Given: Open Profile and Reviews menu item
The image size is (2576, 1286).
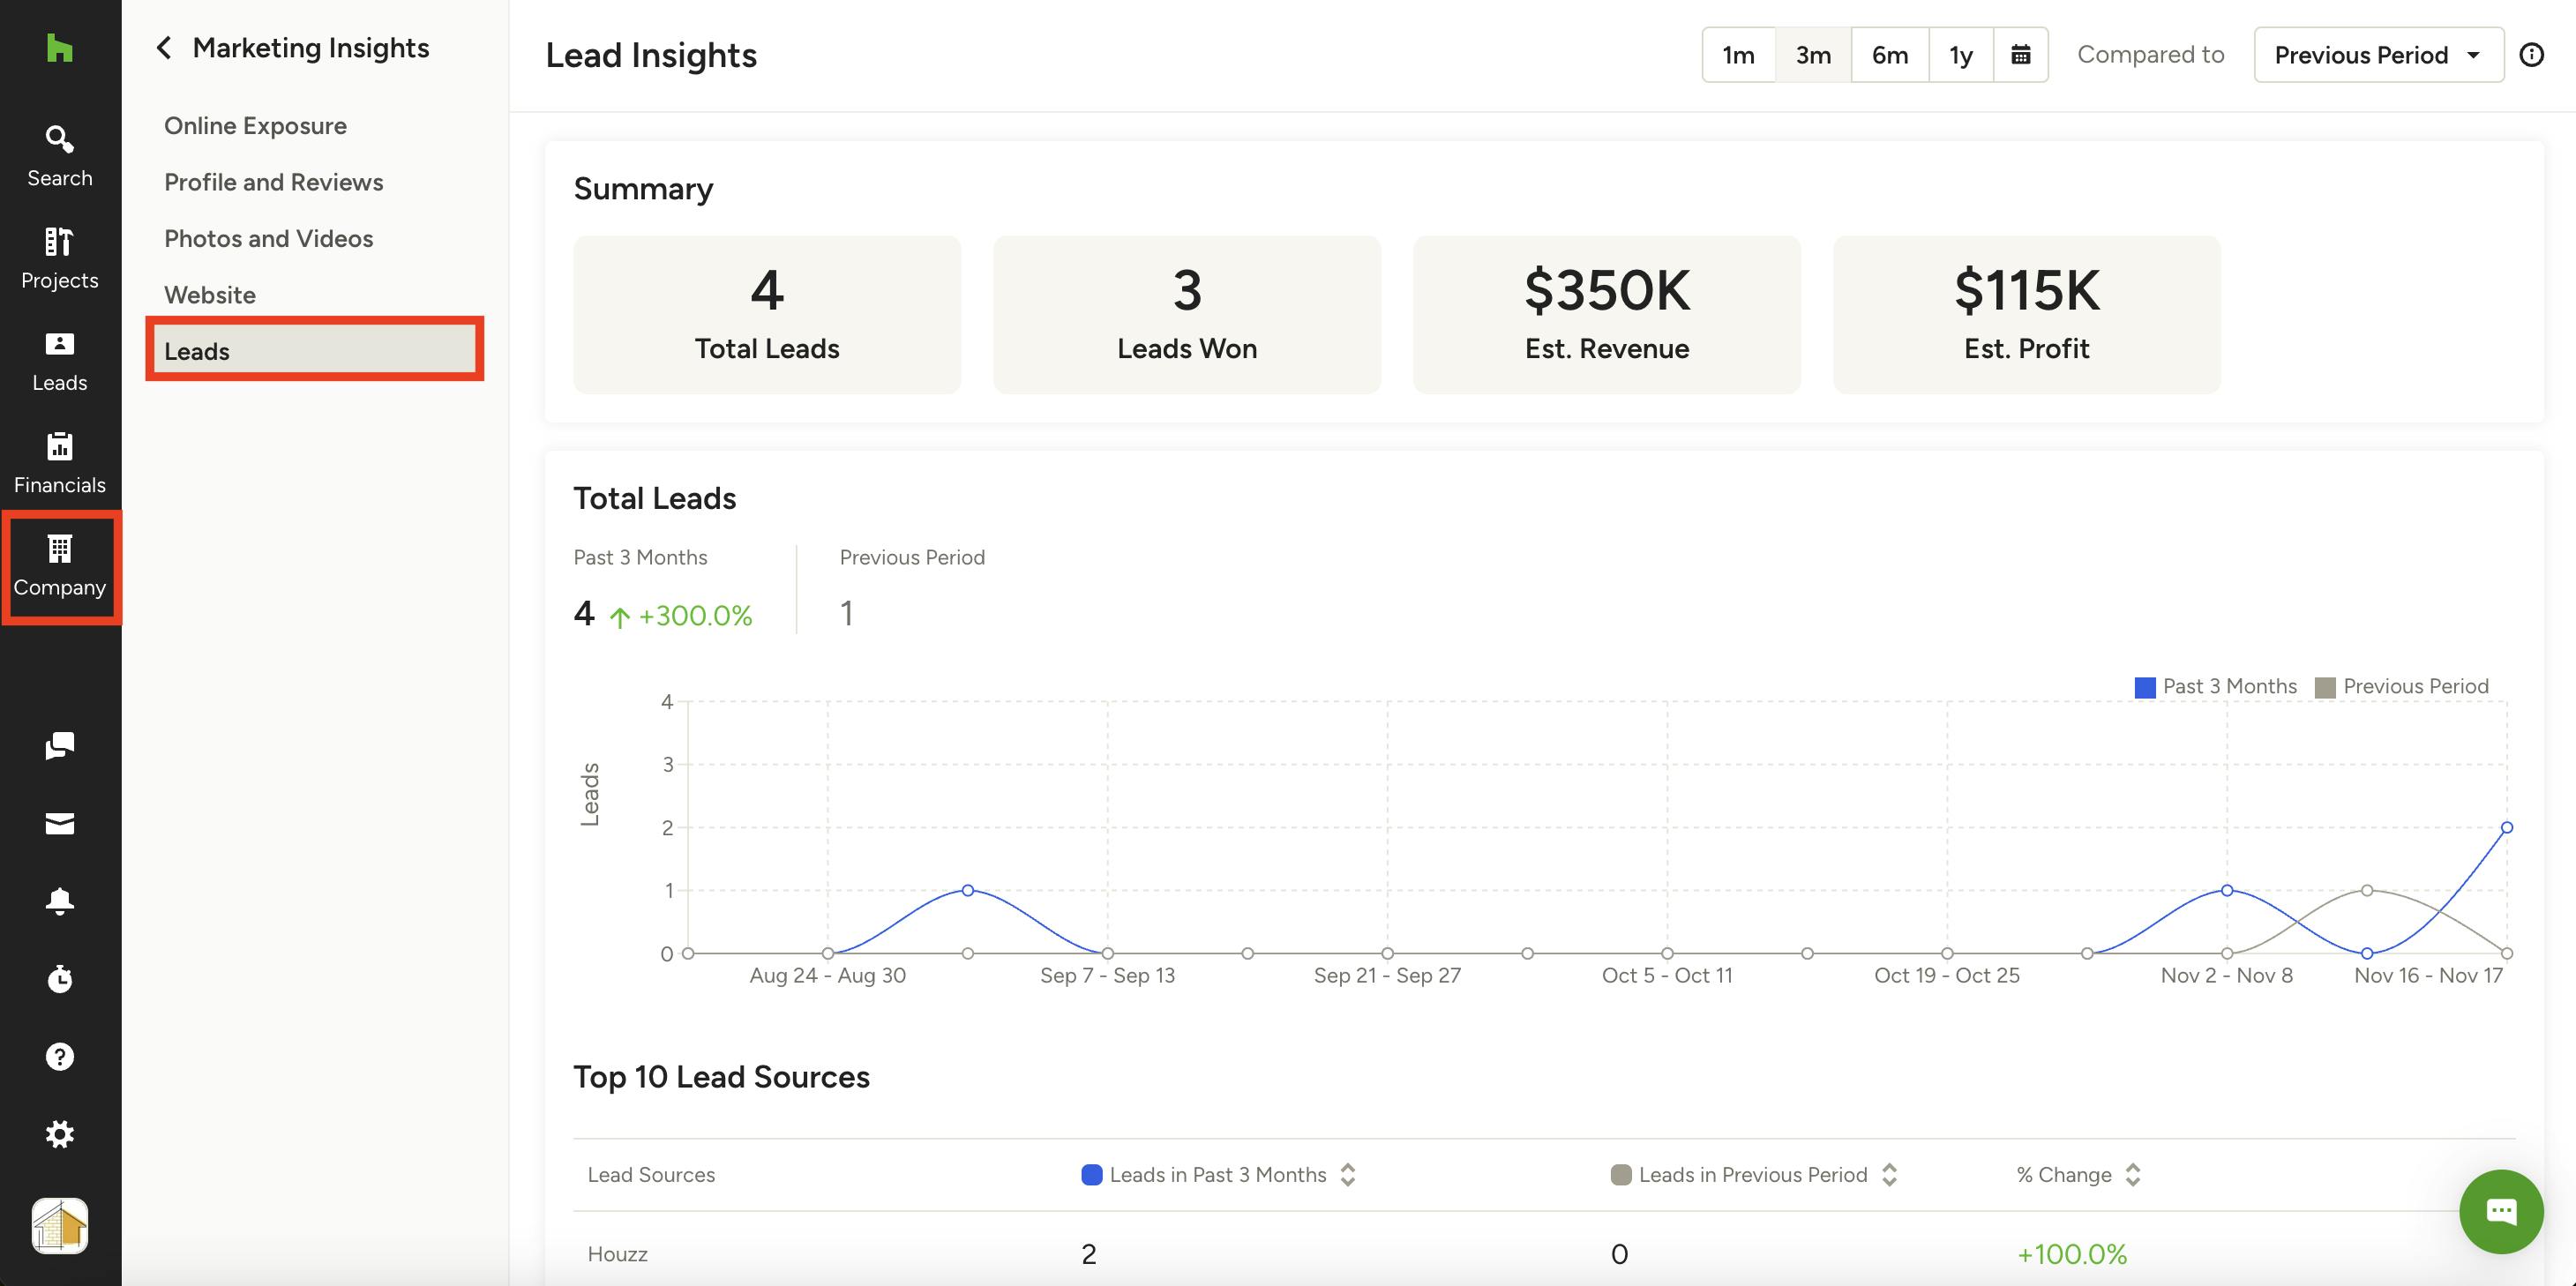Looking at the screenshot, I should point(273,182).
